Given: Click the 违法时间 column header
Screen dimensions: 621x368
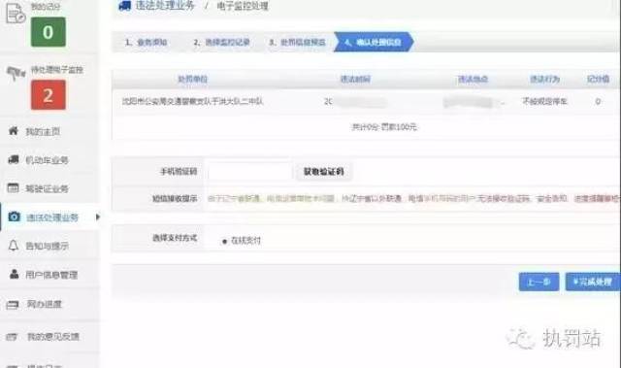Looking at the screenshot, I should click(x=355, y=80).
